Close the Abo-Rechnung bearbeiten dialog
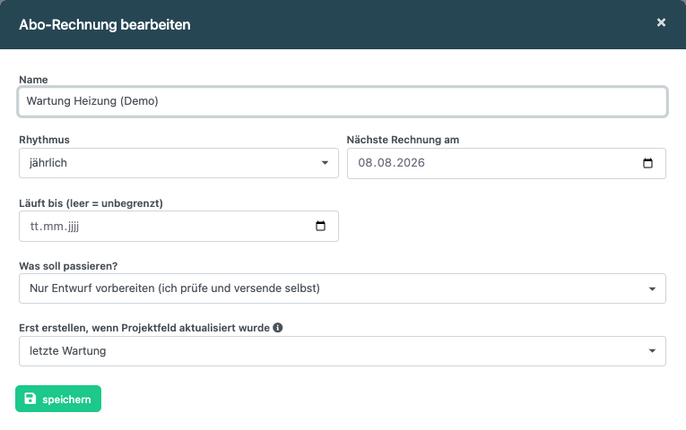The width and height of the screenshot is (686, 430). (x=661, y=22)
